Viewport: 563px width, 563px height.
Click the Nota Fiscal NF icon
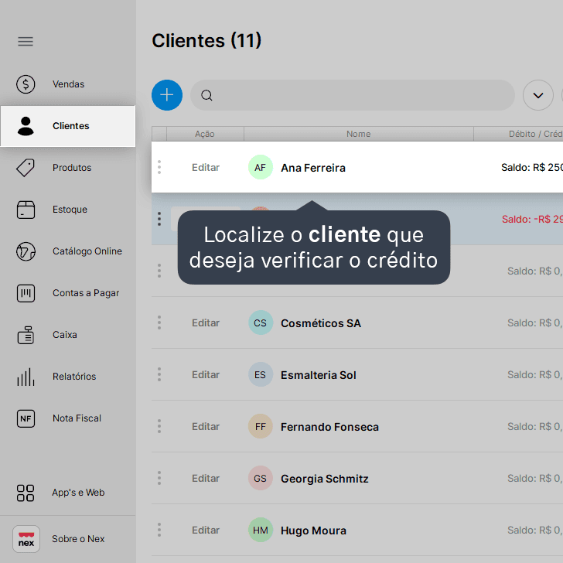pos(26,418)
